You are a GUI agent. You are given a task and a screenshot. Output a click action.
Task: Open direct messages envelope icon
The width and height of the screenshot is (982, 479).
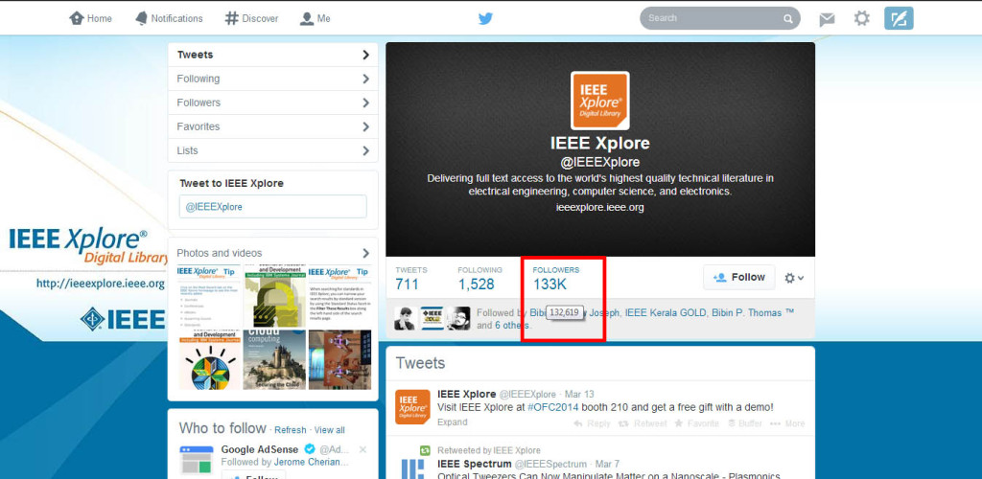(x=827, y=19)
